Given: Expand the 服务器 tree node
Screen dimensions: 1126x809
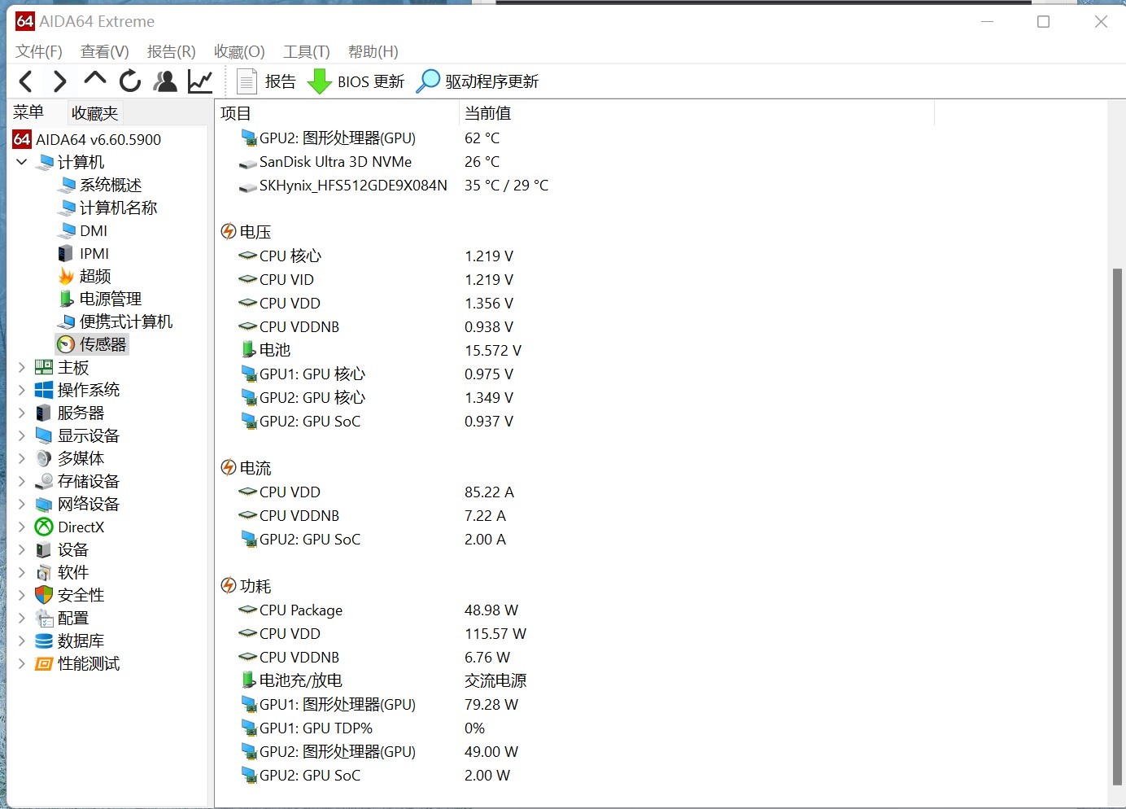Looking at the screenshot, I should coord(22,413).
